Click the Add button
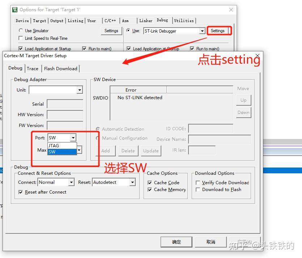The image size is (302, 258). pyautogui.click(x=106, y=151)
